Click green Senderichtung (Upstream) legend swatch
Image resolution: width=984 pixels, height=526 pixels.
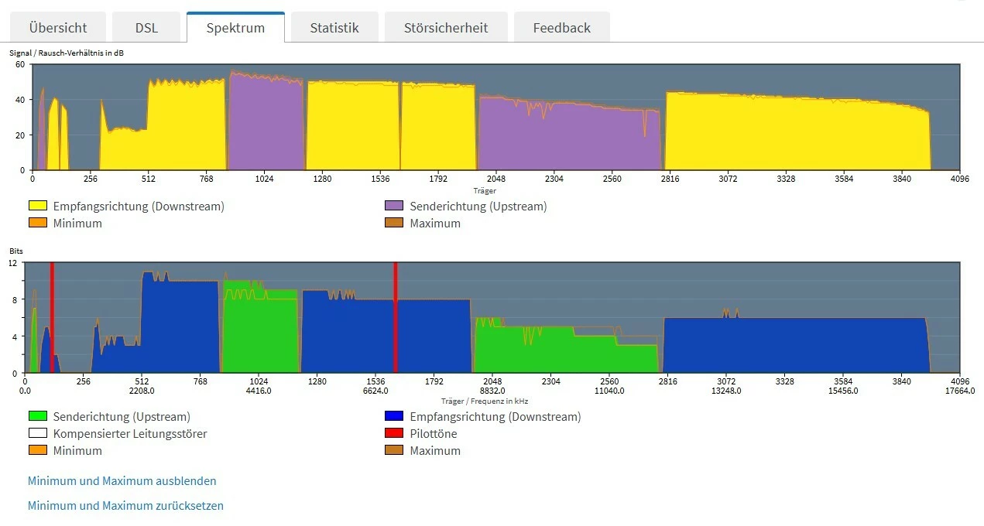pos(37,417)
